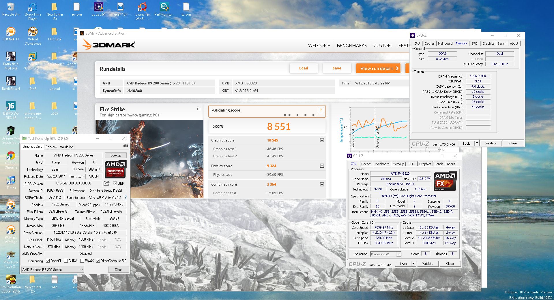Open Tools dropdown arrow in CPU-Z CPU window

point(413,264)
